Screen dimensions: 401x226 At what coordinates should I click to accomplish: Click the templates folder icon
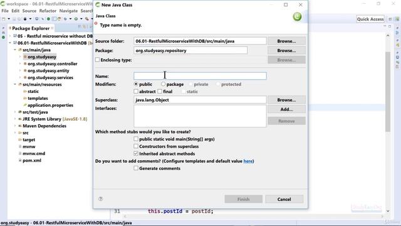pyautogui.click(x=25, y=98)
